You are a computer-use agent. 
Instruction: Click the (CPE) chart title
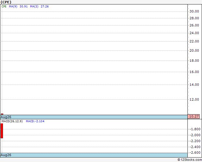coord(6,2)
